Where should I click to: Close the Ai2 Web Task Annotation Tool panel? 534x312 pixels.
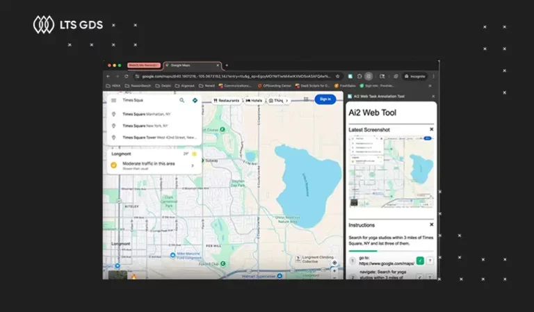click(433, 97)
